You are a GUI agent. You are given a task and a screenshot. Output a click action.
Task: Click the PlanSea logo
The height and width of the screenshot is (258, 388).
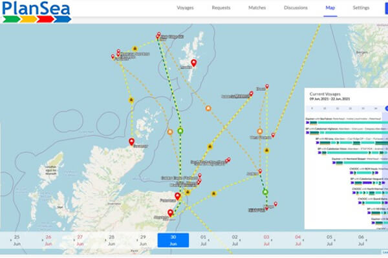point(34,12)
